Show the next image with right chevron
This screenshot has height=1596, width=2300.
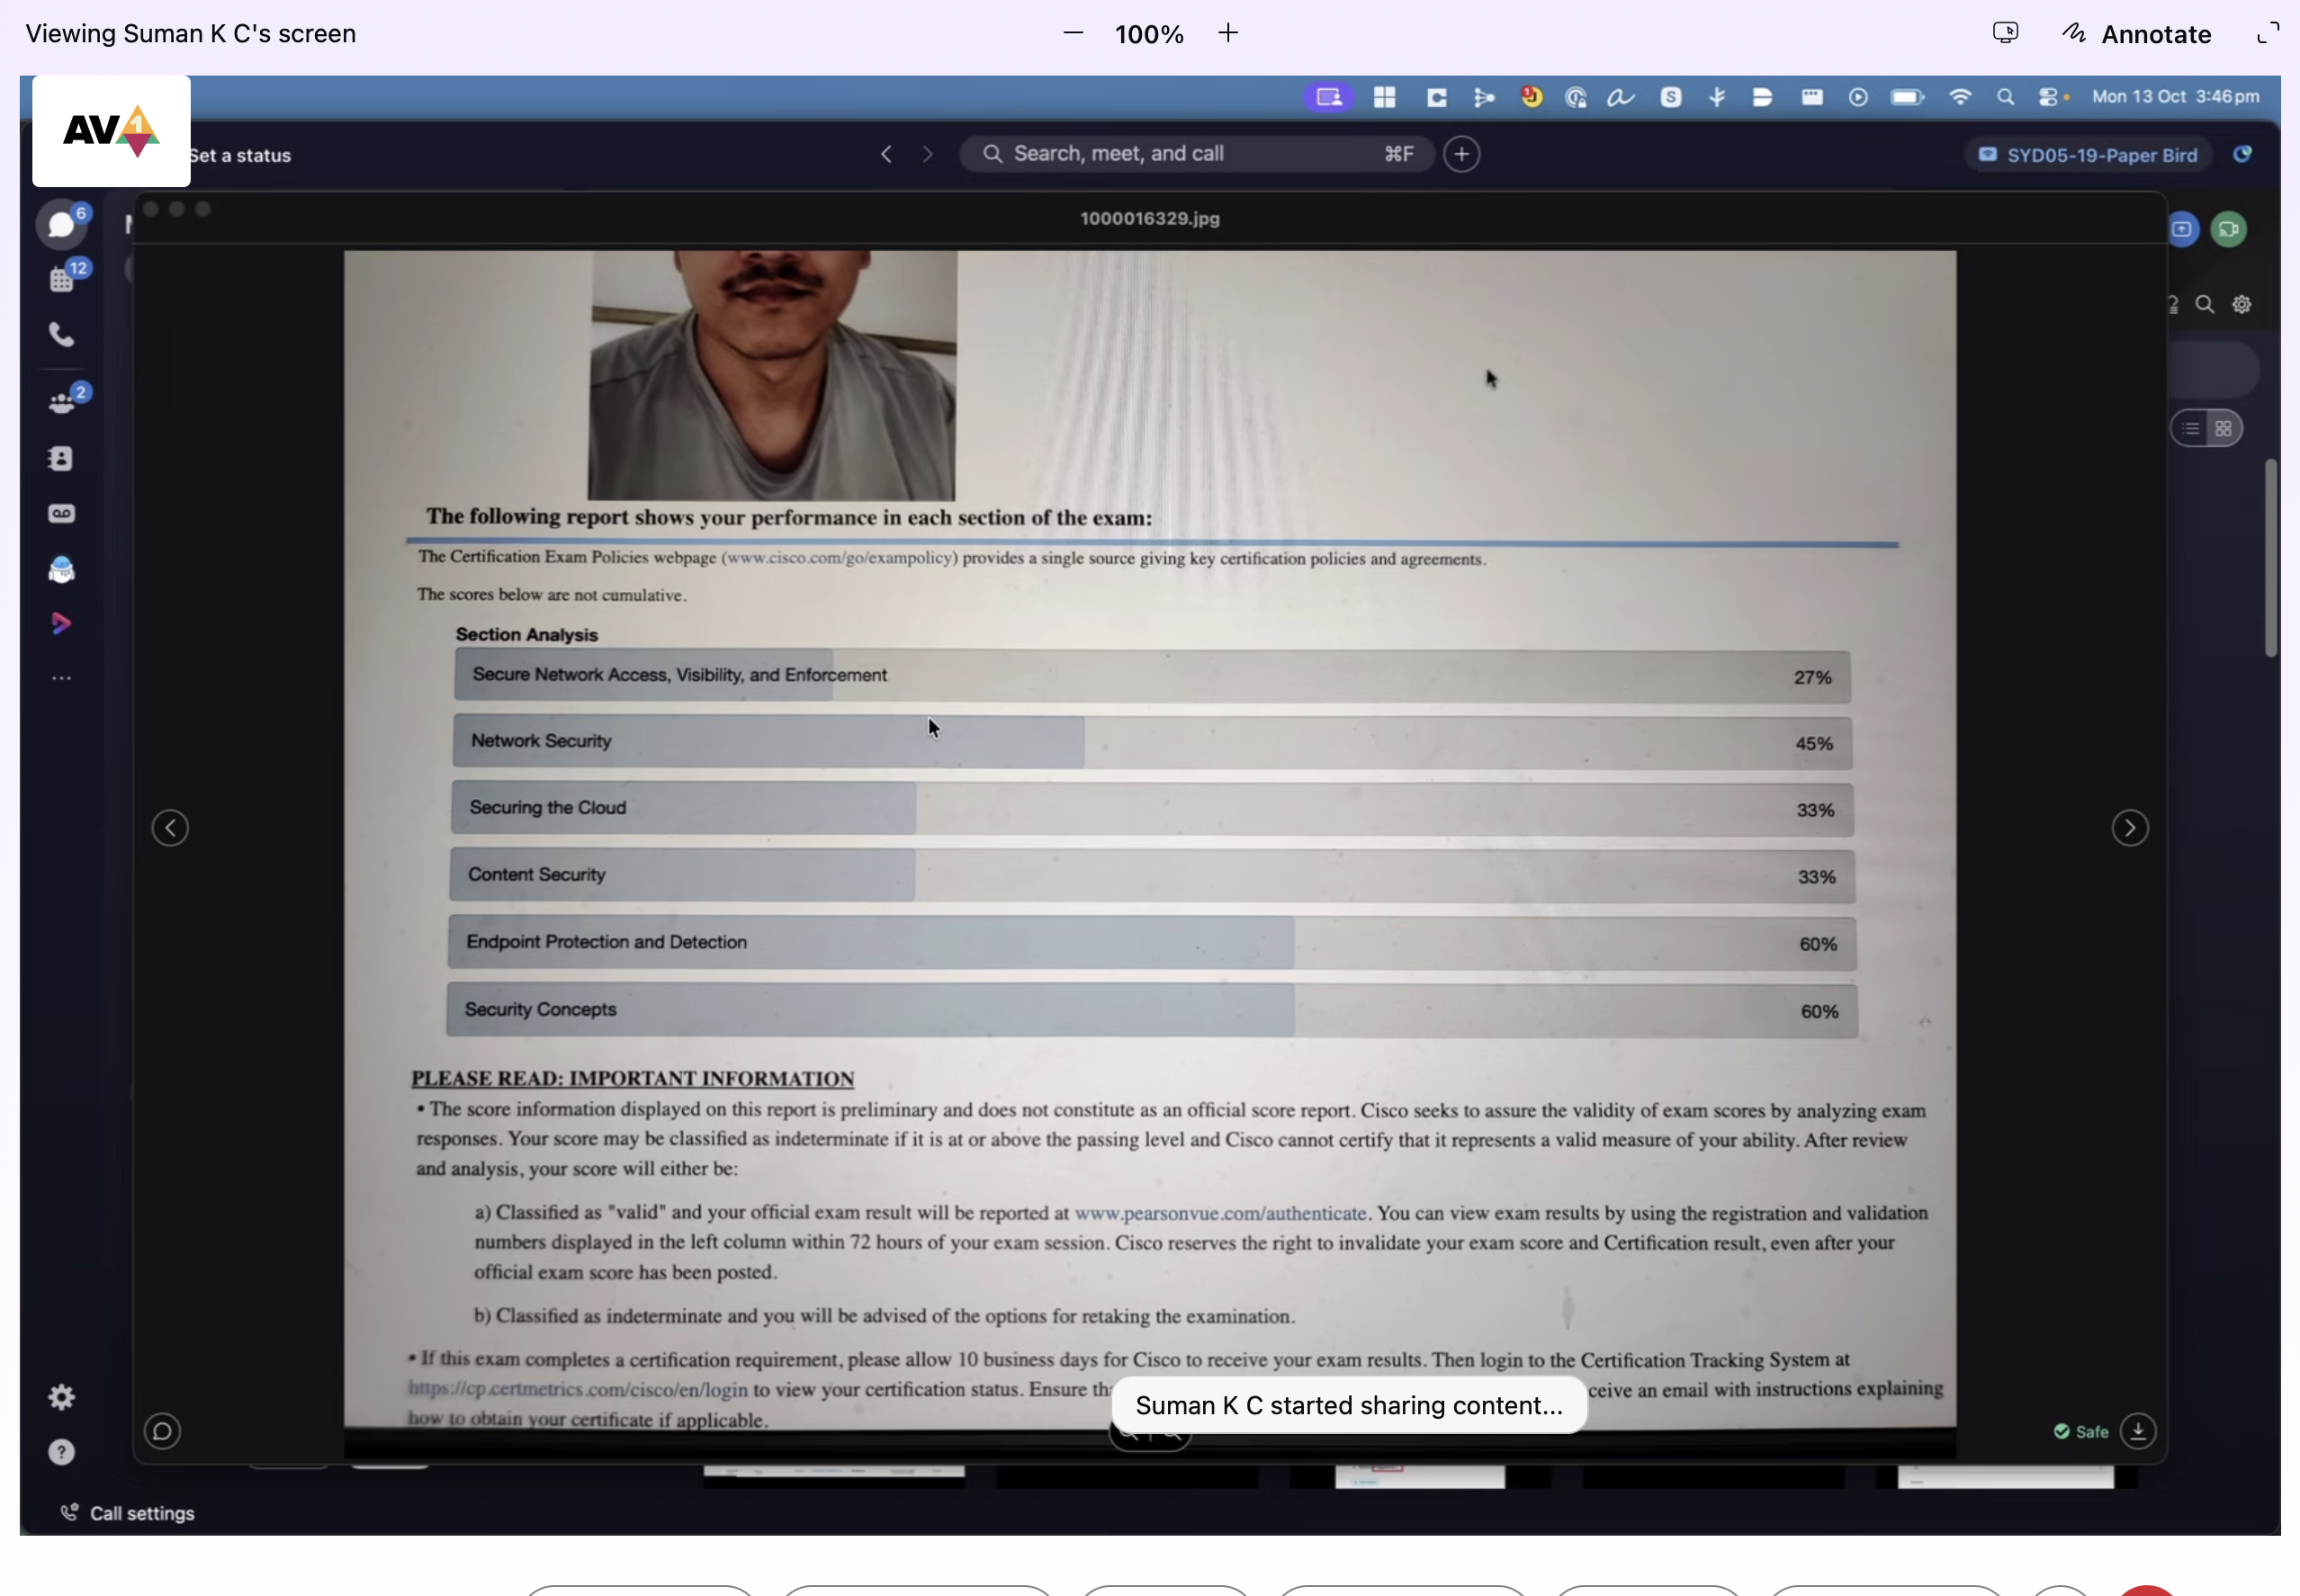point(2129,828)
